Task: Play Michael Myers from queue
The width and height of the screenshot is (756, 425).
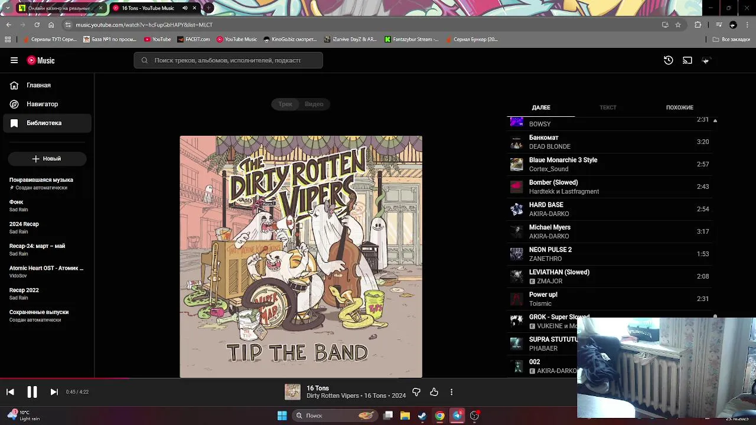Action: coord(610,231)
